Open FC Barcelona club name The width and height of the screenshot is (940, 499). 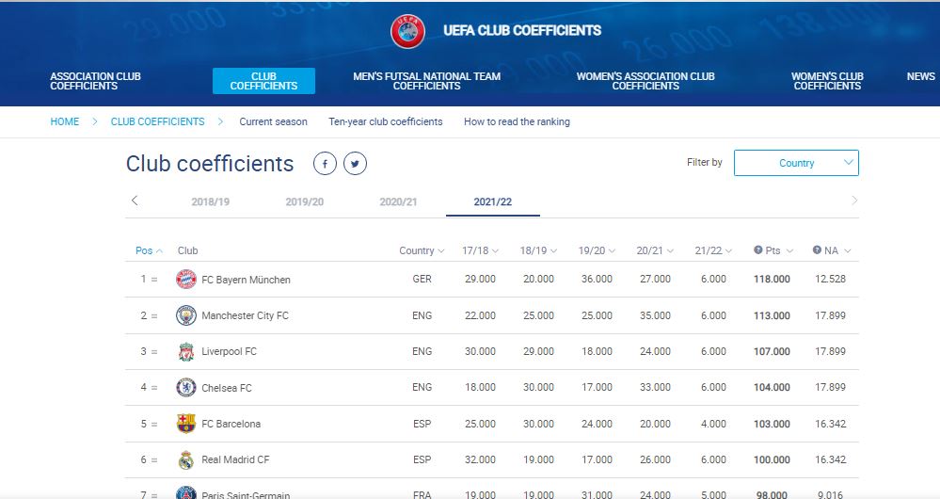coord(231,424)
